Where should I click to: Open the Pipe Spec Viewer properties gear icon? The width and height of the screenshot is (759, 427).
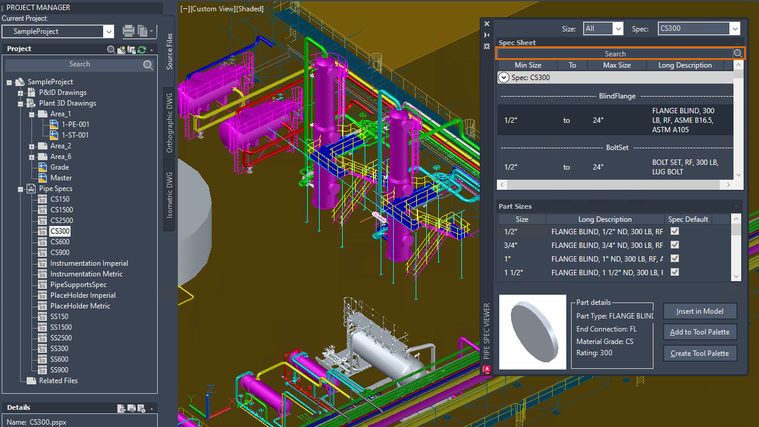pos(487,46)
